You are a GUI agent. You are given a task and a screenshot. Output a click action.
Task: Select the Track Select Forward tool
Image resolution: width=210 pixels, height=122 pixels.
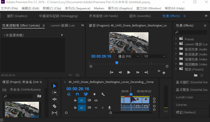pyautogui.click(x=55, y=93)
